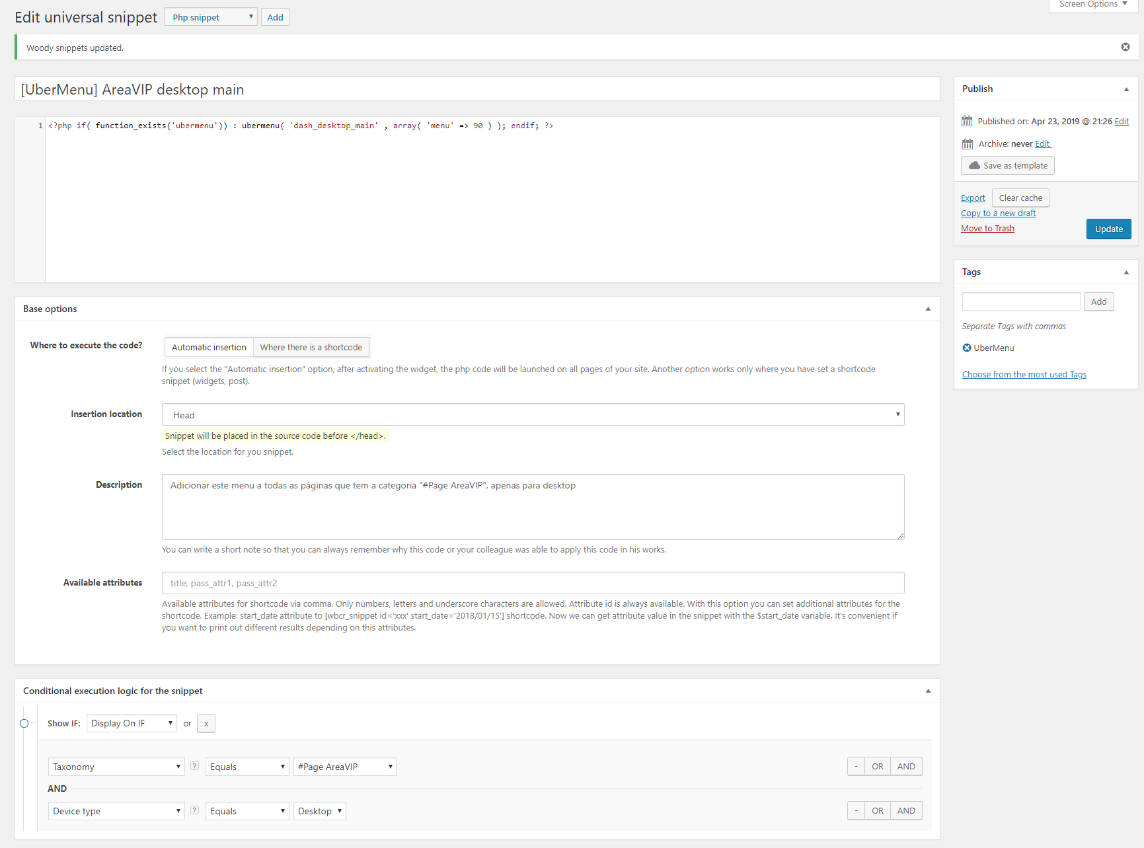Click 'Choose from the most used Tags' link
The width and height of the screenshot is (1144, 848).
(1024, 374)
